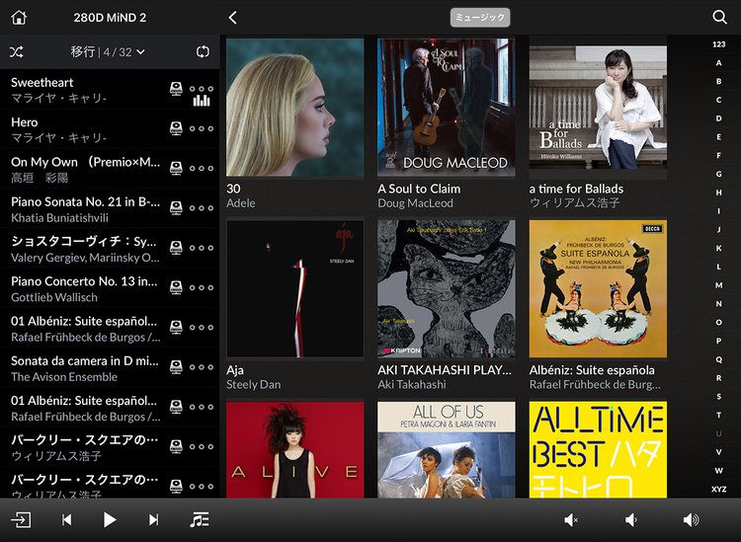Go to the previous track
The width and height of the screenshot is (741, 542).
[x=66, y=519]
